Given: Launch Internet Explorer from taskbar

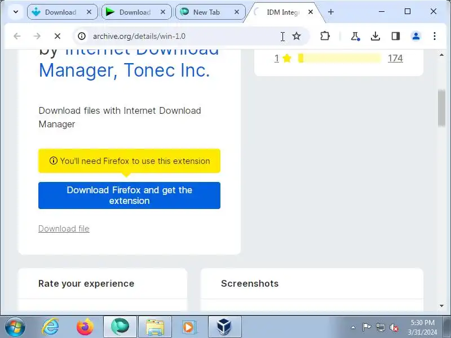Looking at the screenshot, I should (x=50, y=327).
